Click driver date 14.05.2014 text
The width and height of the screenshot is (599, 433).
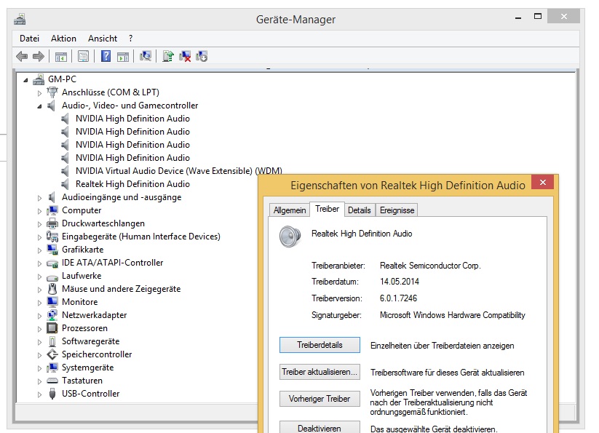click(x=399, y=282)
